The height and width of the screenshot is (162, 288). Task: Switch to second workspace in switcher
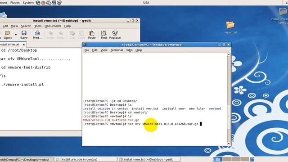point(227,159)
